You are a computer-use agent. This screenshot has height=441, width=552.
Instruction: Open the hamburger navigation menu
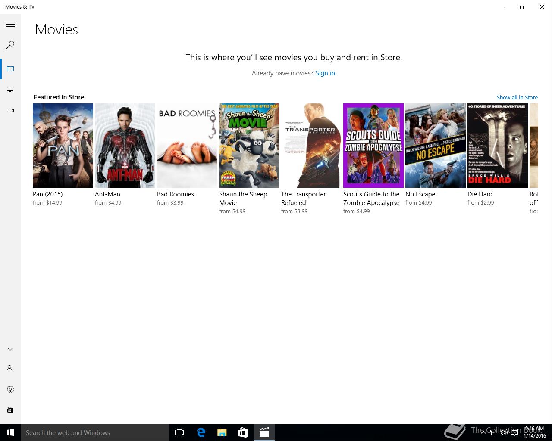tap(10, 25)
